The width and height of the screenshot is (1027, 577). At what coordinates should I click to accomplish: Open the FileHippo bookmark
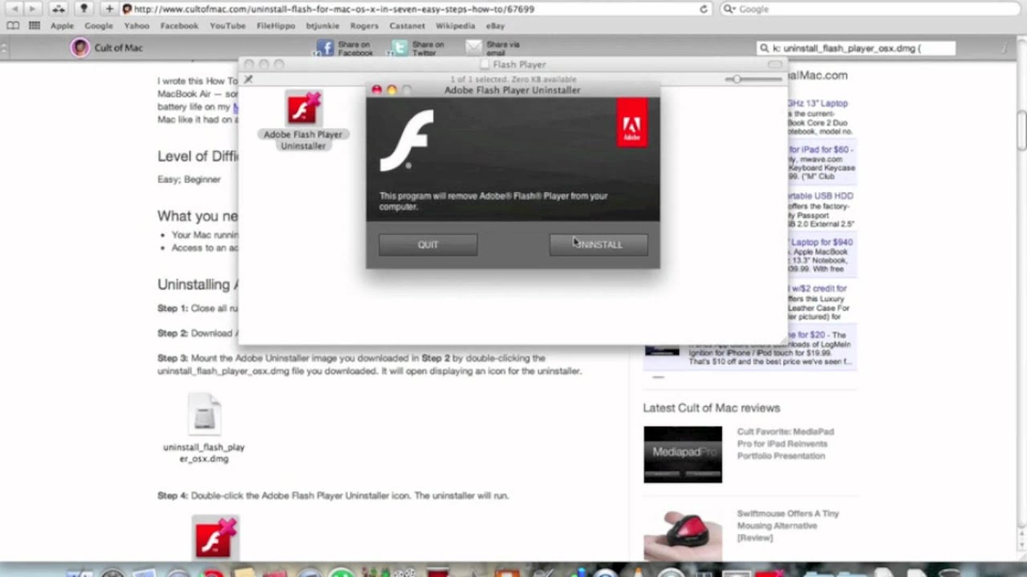click(276, 26)
